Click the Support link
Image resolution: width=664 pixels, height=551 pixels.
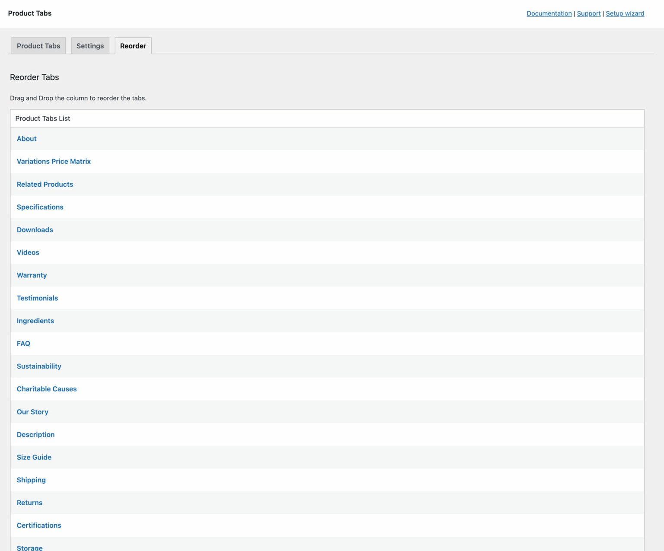click(588, 13)
